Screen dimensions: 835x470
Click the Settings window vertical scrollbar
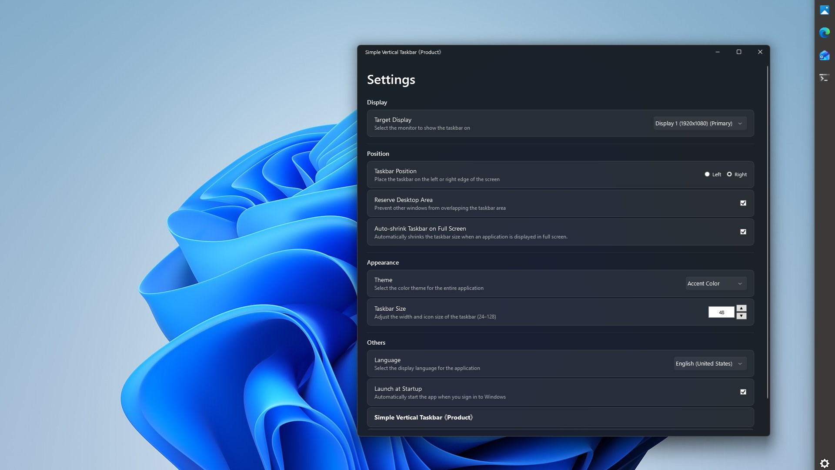tap(768, 232)
